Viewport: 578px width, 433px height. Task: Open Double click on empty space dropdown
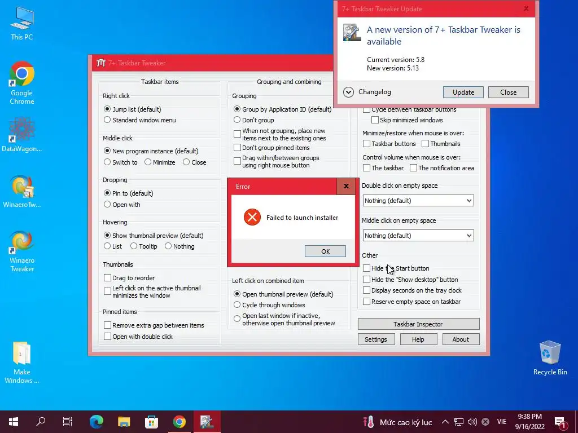(x=418, y=201)
